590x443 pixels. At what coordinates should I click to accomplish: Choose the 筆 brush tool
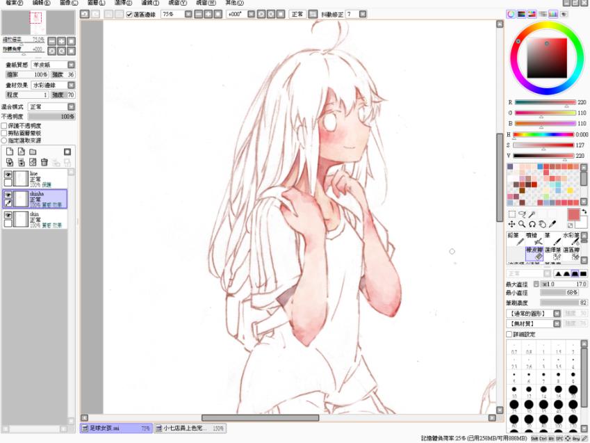click(x=552, y=239)
